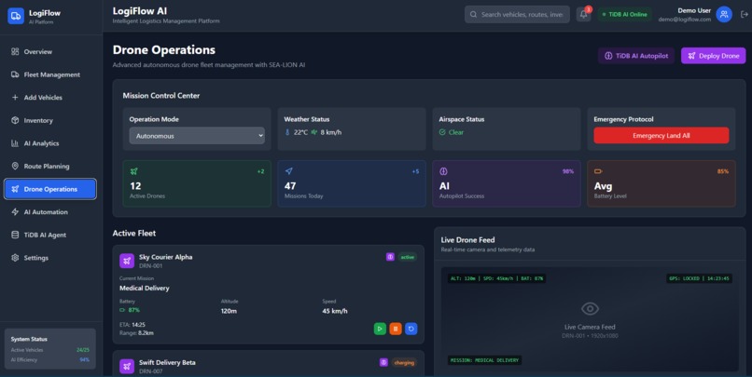The image size is (752, 377).
Task: Open Fleet Management page
Action: coord(50,74)
